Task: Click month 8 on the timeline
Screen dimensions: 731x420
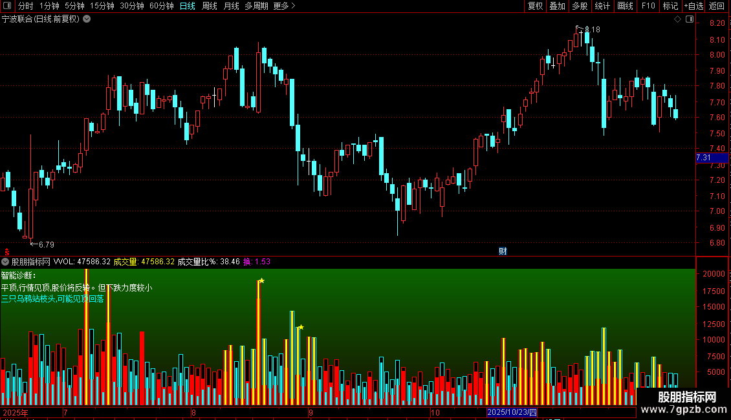Action: [x=193, y=412]
